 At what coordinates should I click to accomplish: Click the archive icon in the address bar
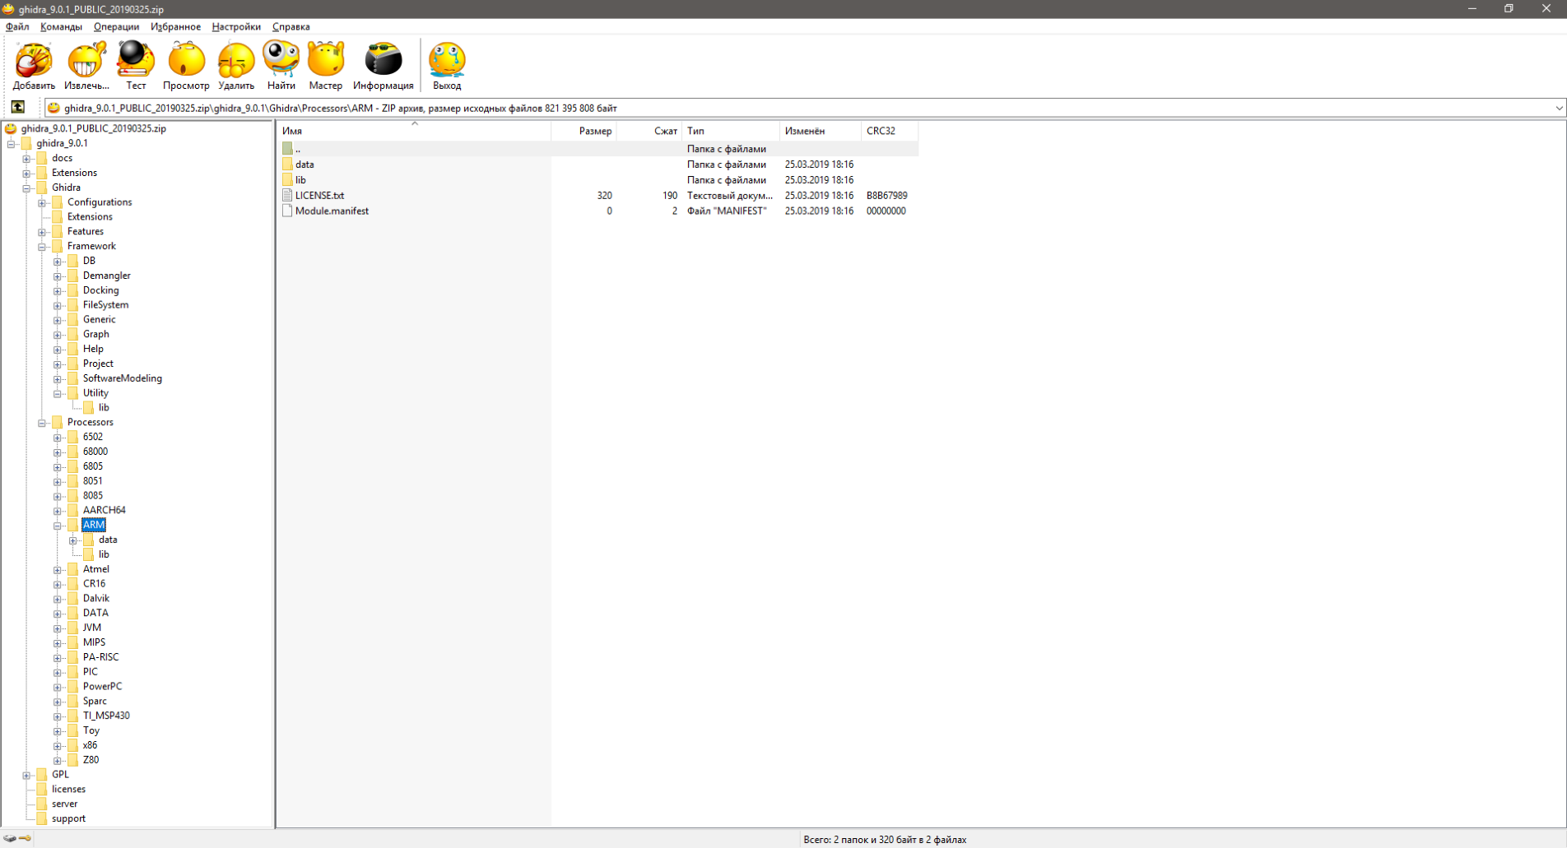point(53,108)
